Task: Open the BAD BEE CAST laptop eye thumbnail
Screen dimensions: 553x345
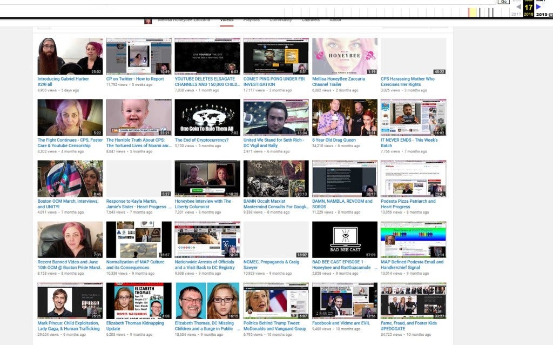Action: pos(345,240)
